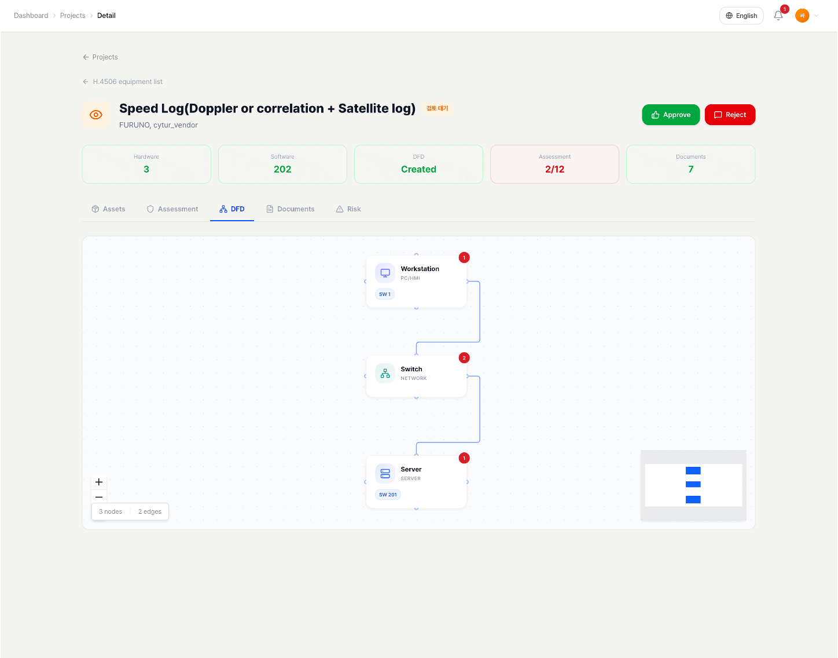
Task: Select the Risk tab
Action: click(x=348, y=209)
